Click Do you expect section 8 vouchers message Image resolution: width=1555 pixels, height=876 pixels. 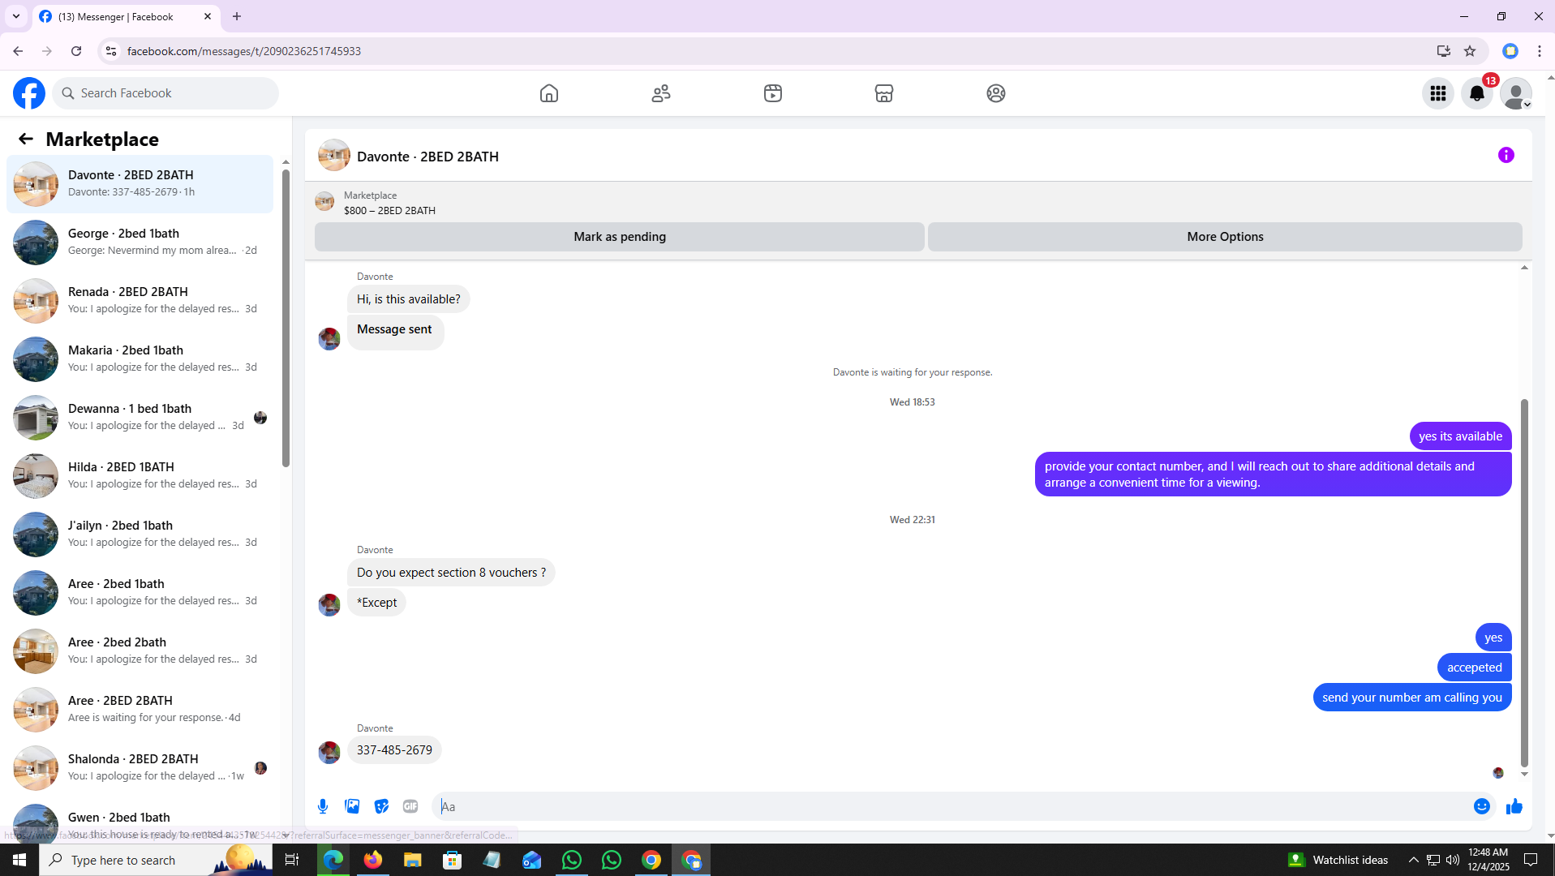[451, 573]
